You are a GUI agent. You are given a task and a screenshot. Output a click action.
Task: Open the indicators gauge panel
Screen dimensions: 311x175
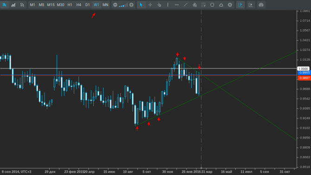pos(261,5)
